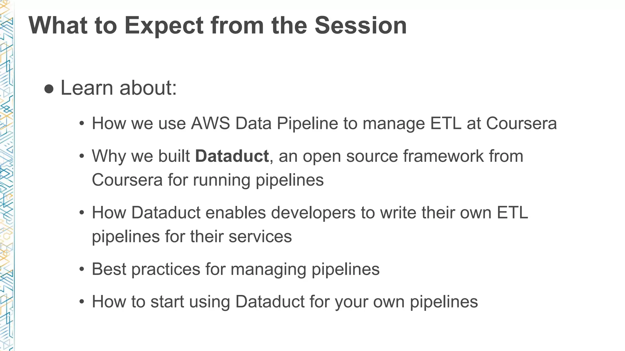625x351 pixels.
Task: Click the large bullet before "Learn about:"
Action: click(49, 89)
